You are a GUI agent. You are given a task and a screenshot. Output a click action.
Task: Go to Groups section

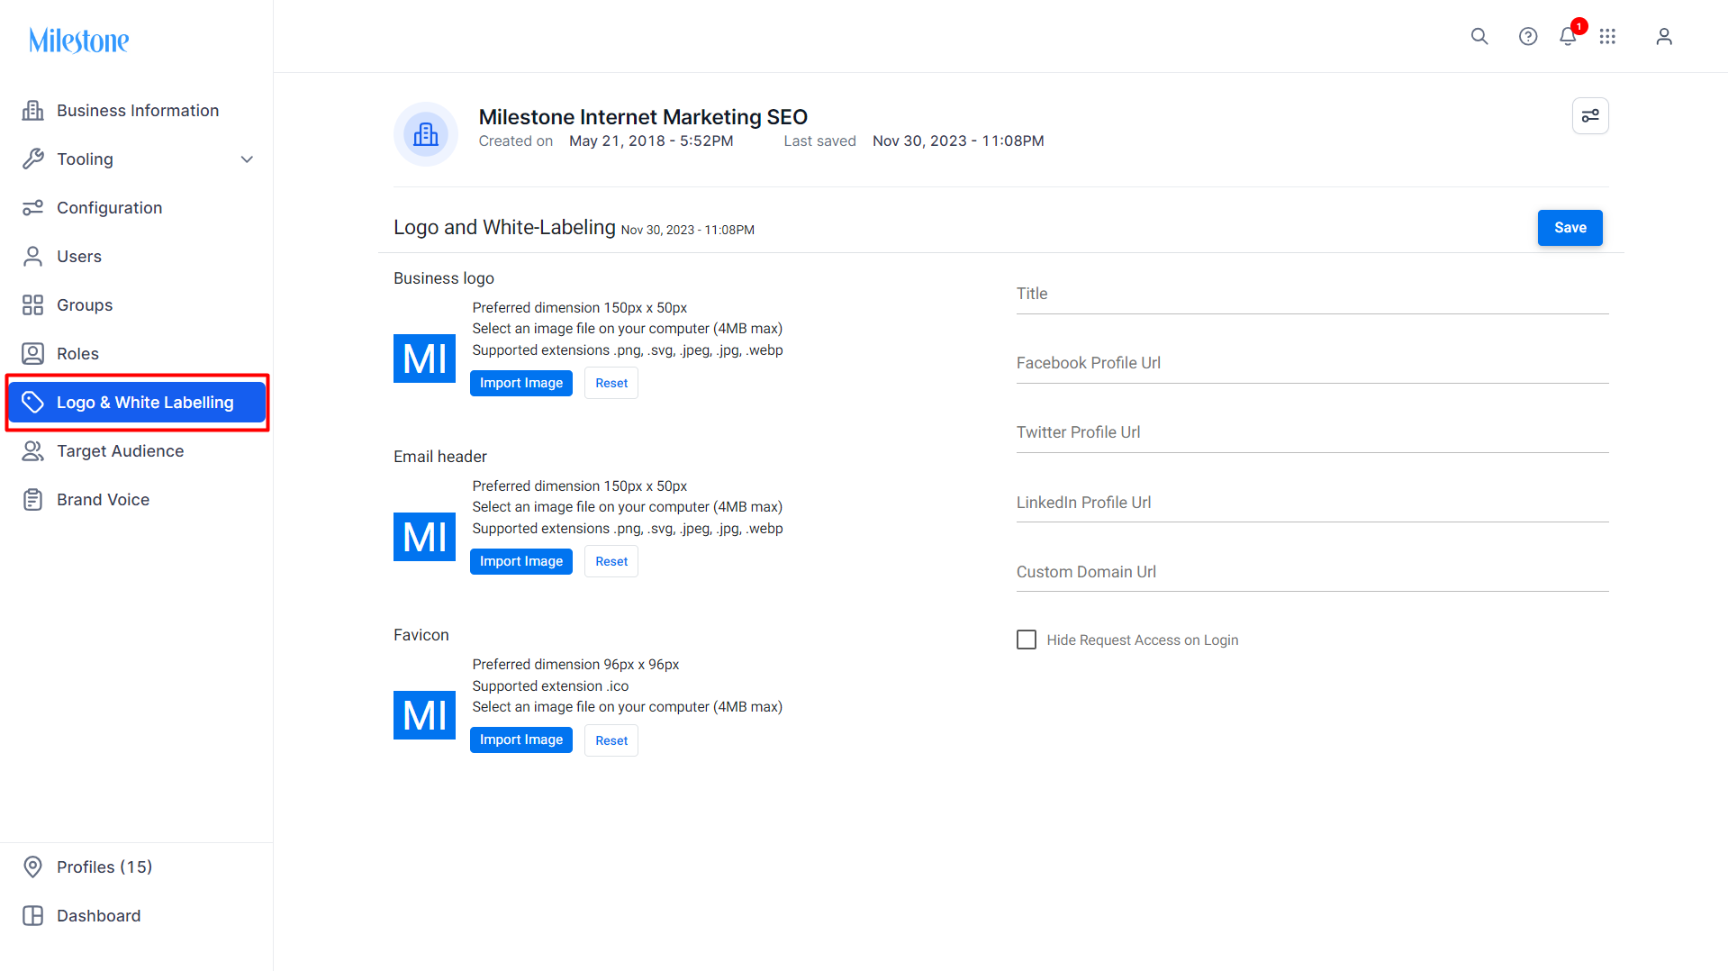pos(137,305)
